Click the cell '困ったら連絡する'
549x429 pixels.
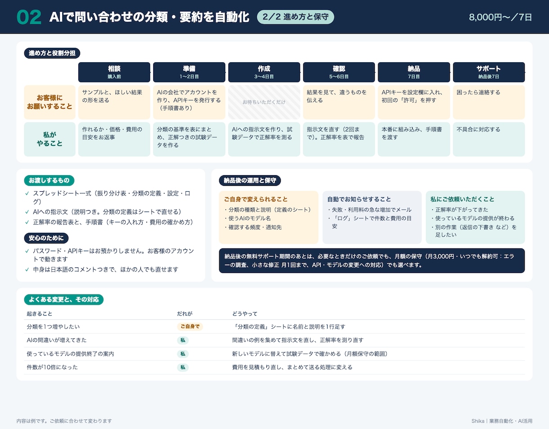[489, 102]
